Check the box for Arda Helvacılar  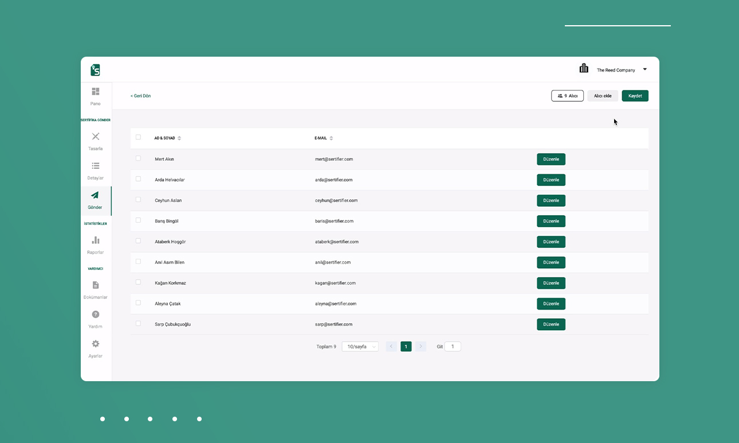click(x=138, y=179)
